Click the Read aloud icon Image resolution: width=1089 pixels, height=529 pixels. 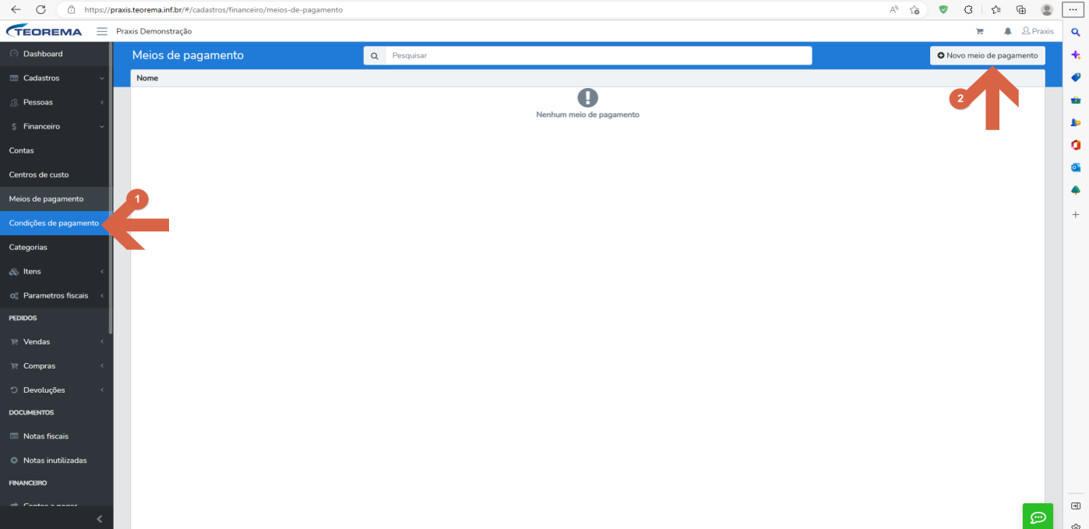coord(893,9)
